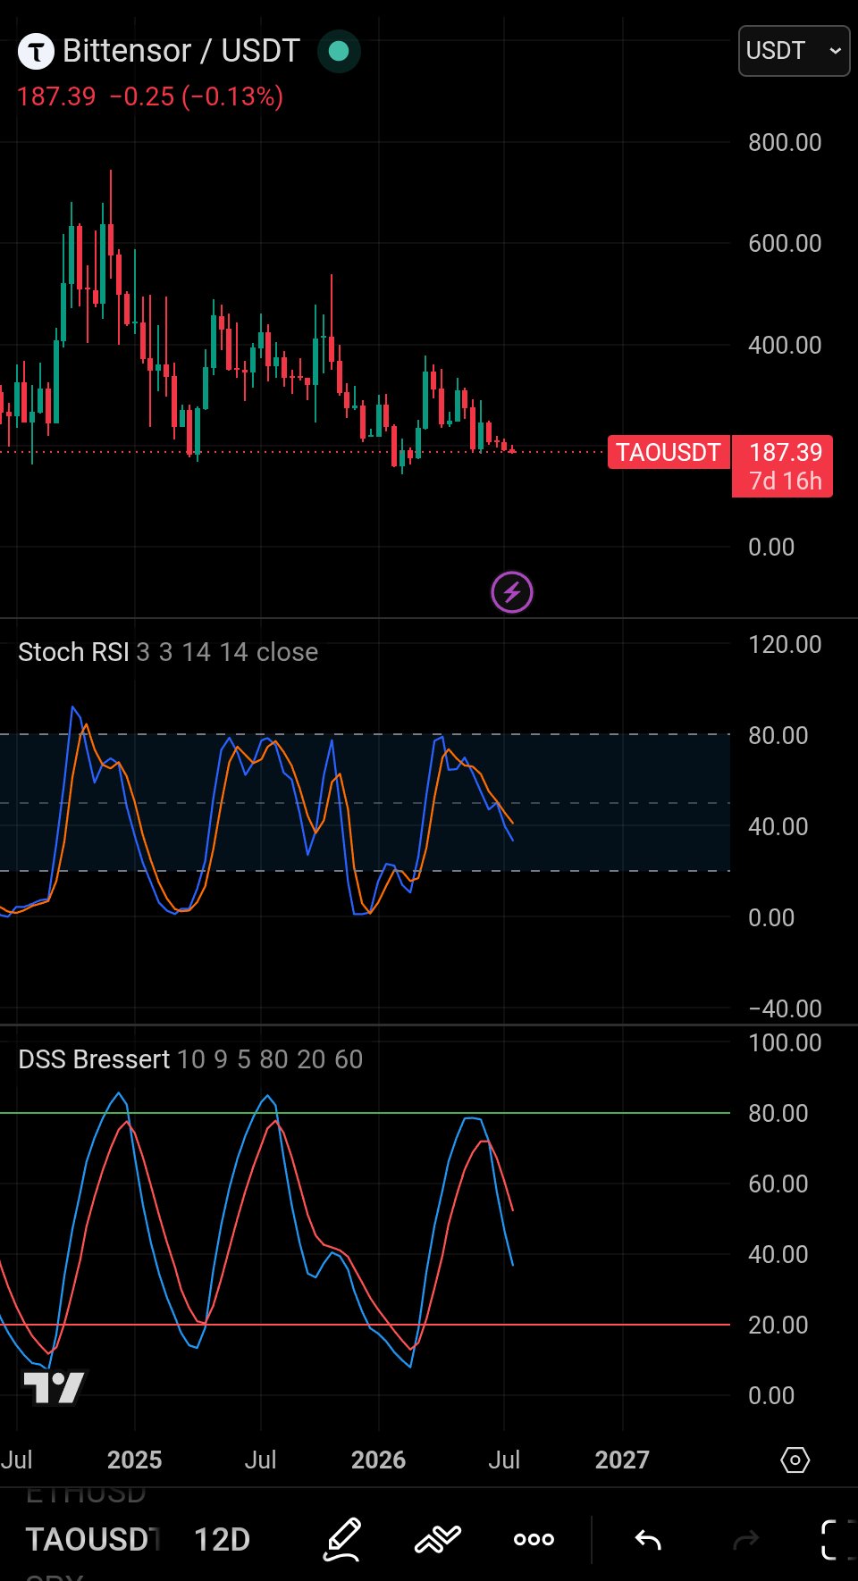Click the -0.25 (-0.13%) price change text
Image resolution: width=858 pixels, height=1581 pixels.
point(197,96)
